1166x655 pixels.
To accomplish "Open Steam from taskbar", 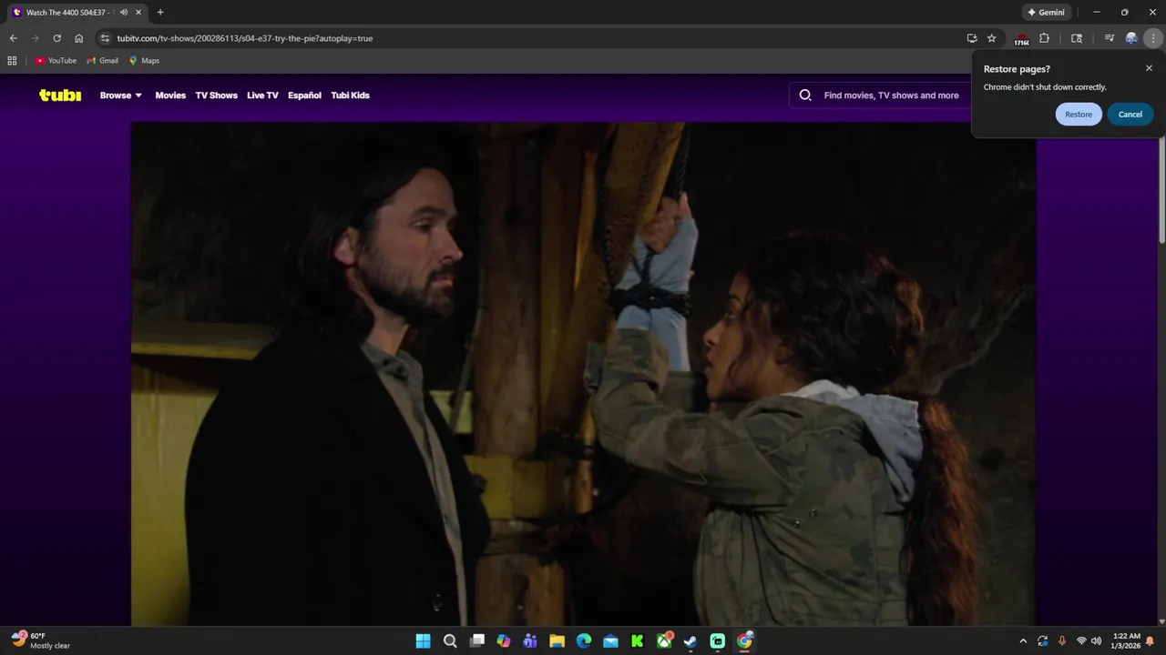I will pyautogui.click(x=691, y=641).
